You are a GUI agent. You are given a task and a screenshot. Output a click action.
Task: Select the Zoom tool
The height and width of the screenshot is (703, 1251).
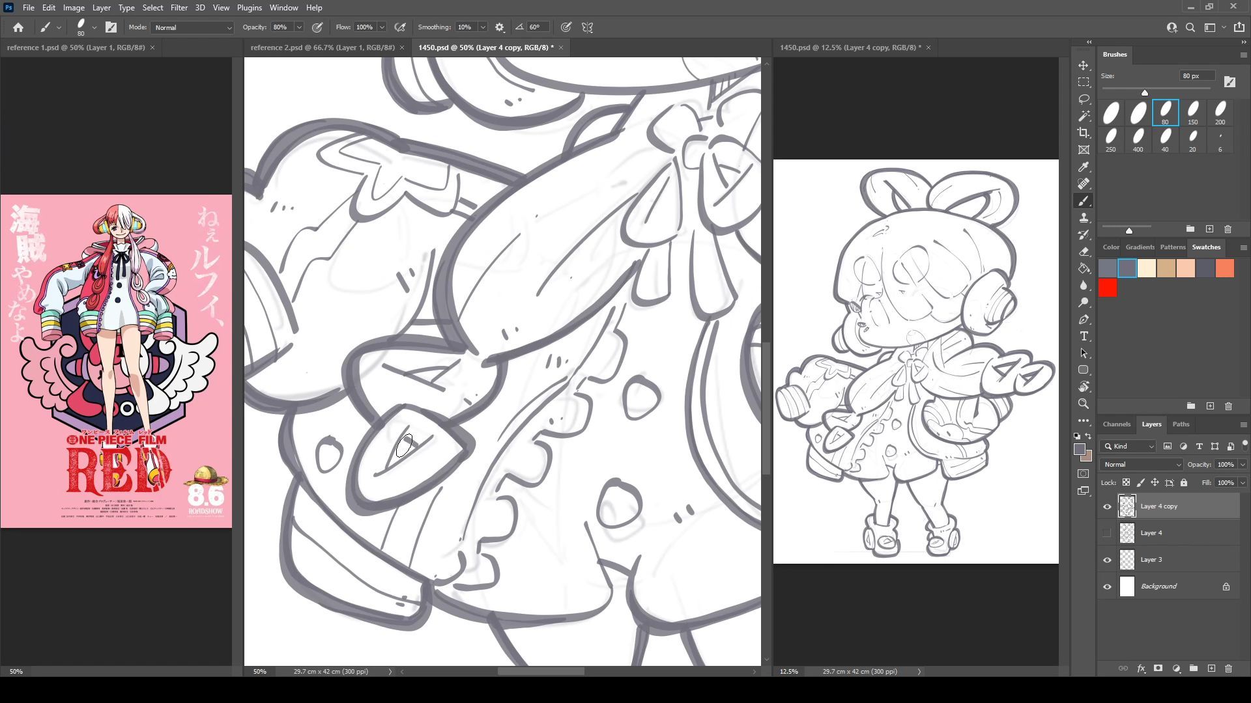(x=1084, y=404)
